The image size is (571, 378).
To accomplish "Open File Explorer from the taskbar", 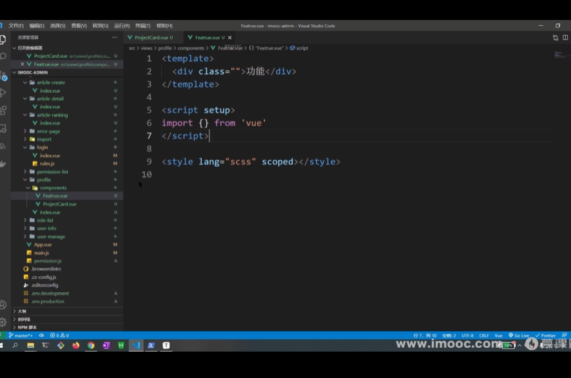I will point(30,346).
